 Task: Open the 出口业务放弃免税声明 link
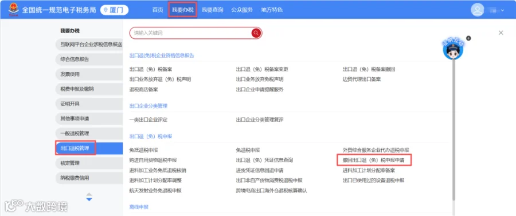coord(260,79)
